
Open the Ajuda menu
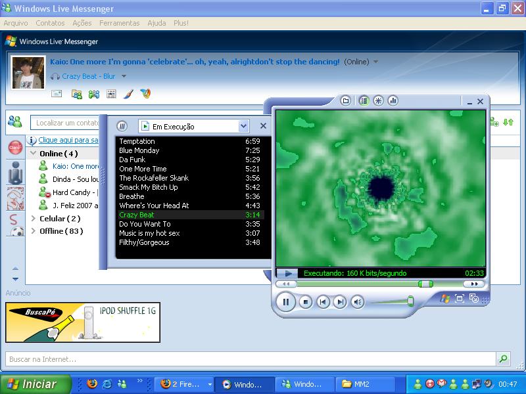[x=156, y=23]
